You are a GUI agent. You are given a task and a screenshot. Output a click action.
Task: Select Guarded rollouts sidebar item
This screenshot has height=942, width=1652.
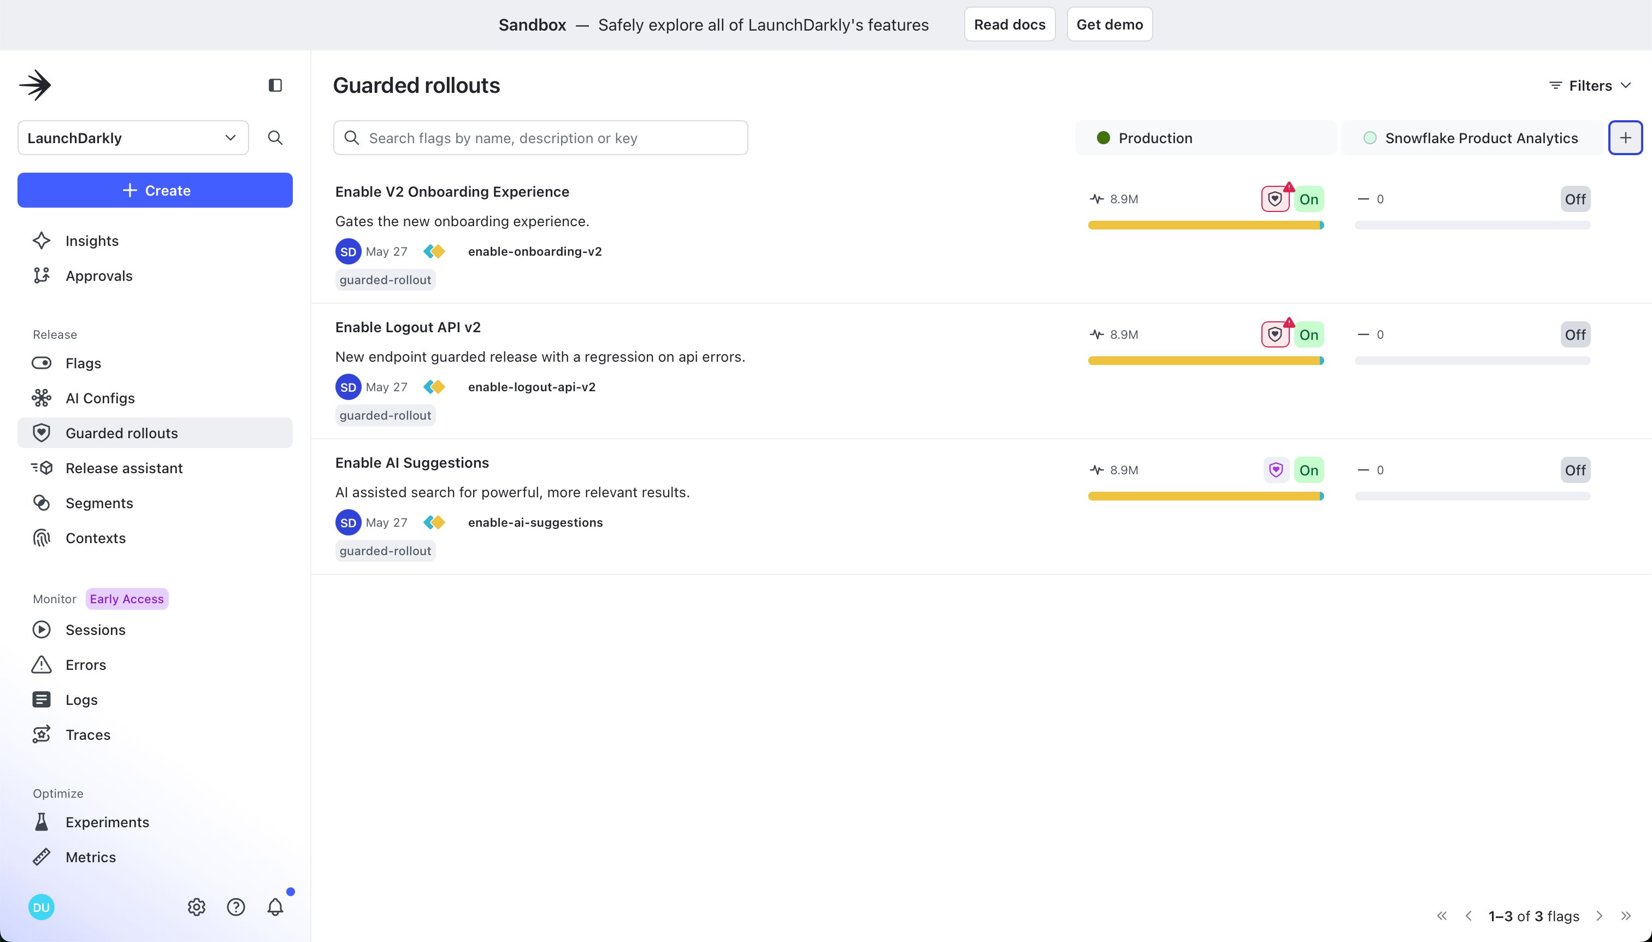(155, 433)
